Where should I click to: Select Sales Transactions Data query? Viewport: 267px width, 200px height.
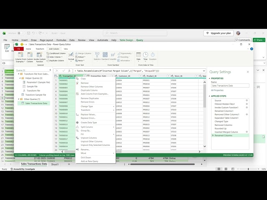pos(34,103)
